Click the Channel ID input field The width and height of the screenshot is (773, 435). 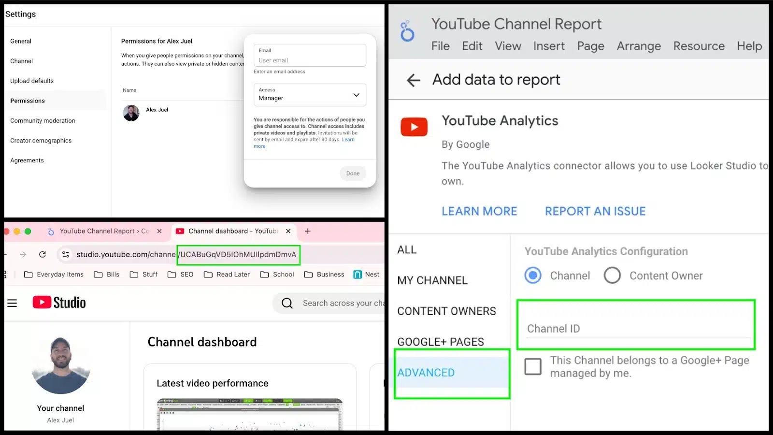[637, 328]
